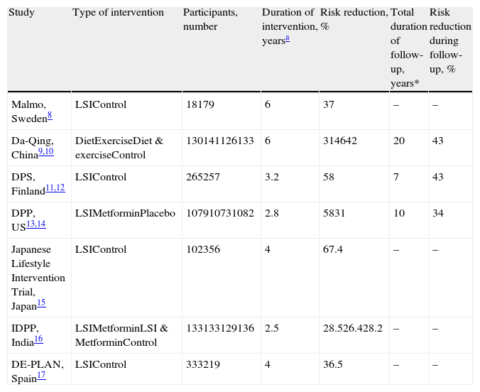Open reference 15 after Japanese Lifestyle Intervention Trial
The image size is (480, 392).
click(x=40, y=301)
